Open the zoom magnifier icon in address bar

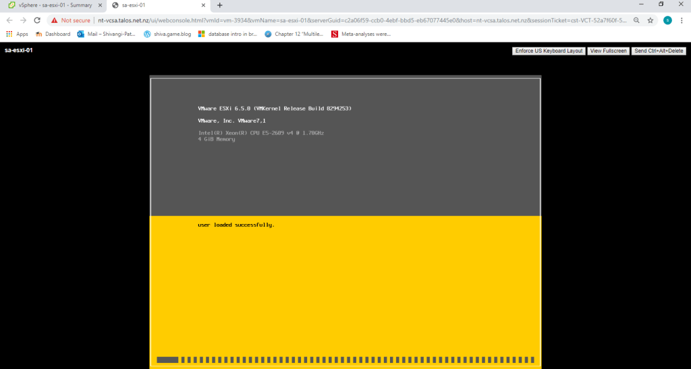(x=636, y=20)
